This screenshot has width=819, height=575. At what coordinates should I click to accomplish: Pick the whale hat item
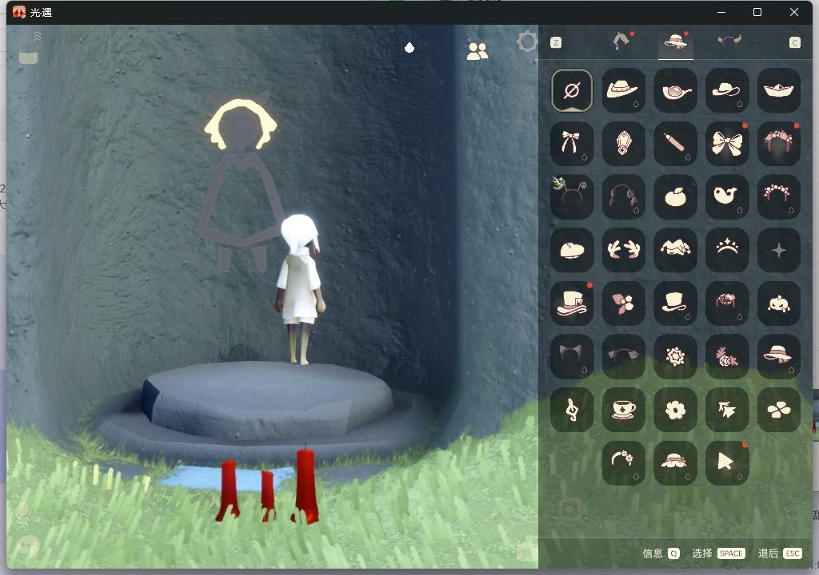click(x=727, y=196)
